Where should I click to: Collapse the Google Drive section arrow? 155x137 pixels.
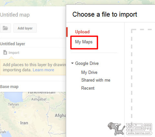pyautogui.click(x=72, y=63)
